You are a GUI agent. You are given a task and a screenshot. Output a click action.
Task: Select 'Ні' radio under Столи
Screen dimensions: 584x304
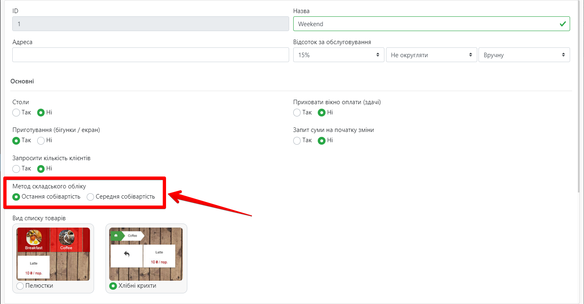(x=41, y=112)
